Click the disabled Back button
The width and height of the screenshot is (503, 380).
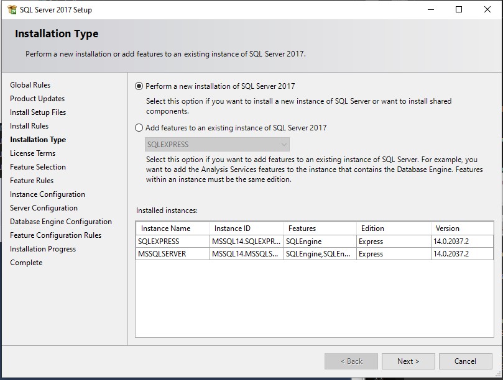351,361
